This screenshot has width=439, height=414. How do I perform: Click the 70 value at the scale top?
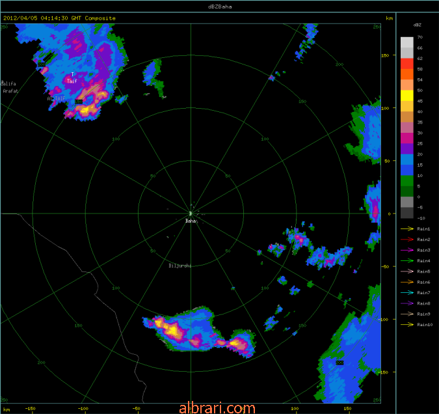coord(420,37)
